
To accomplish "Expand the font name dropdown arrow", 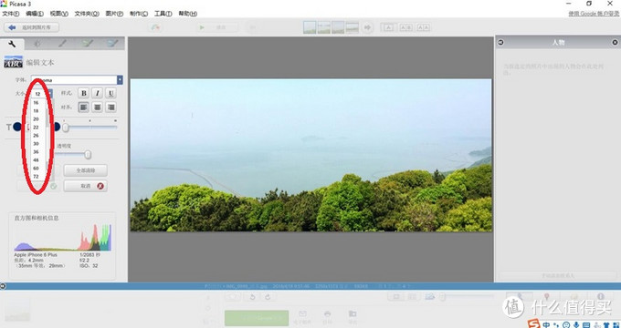I will 120,80.
